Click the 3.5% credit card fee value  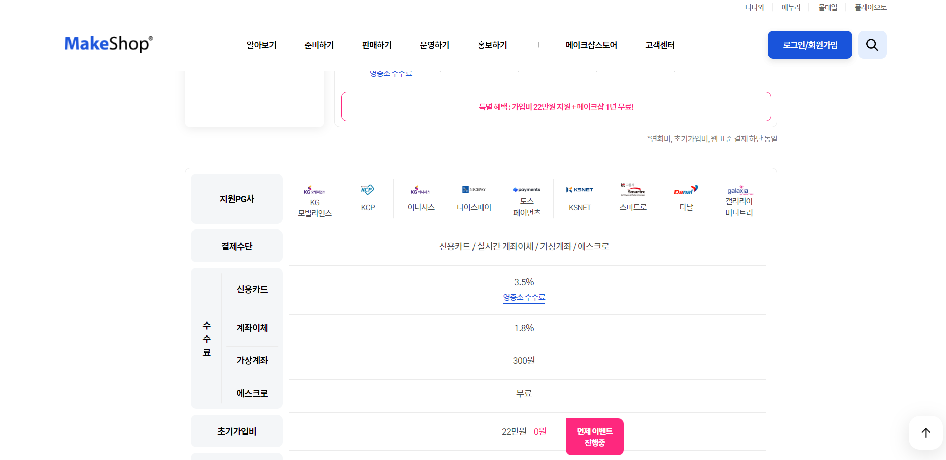(x=524, y=282)
